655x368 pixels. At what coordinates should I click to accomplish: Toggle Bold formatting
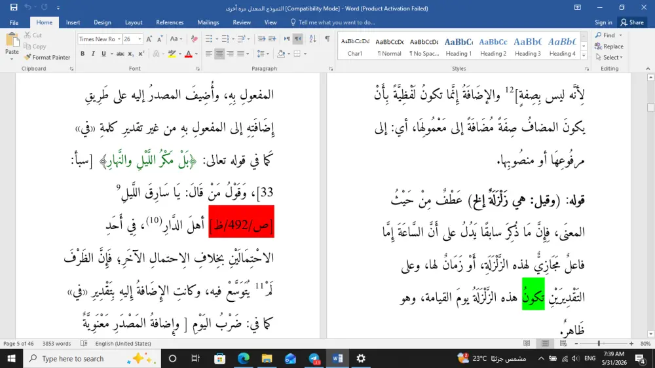tap(83, 54)
